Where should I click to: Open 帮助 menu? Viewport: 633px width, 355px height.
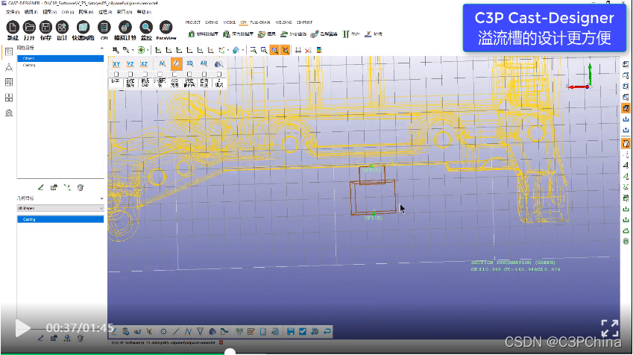click(x=144, y=12)
